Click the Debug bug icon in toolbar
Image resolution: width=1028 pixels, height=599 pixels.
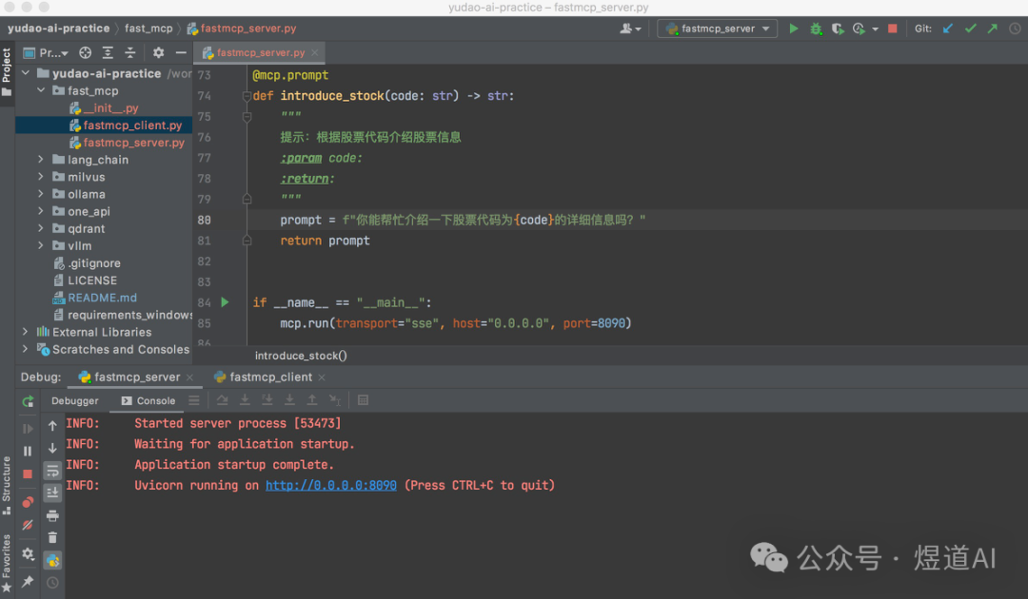816,29
